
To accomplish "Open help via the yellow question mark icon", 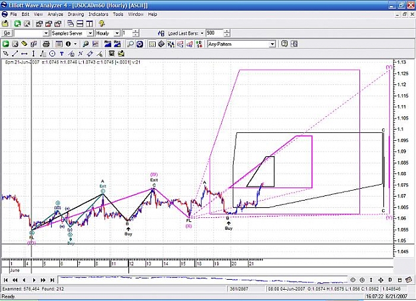I will pos(102,23).
